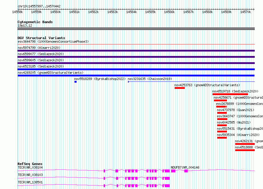The image size is (263, 189).
Task: Click the last magenta exon of TECR|NM_138501
Action: [167, 186]
